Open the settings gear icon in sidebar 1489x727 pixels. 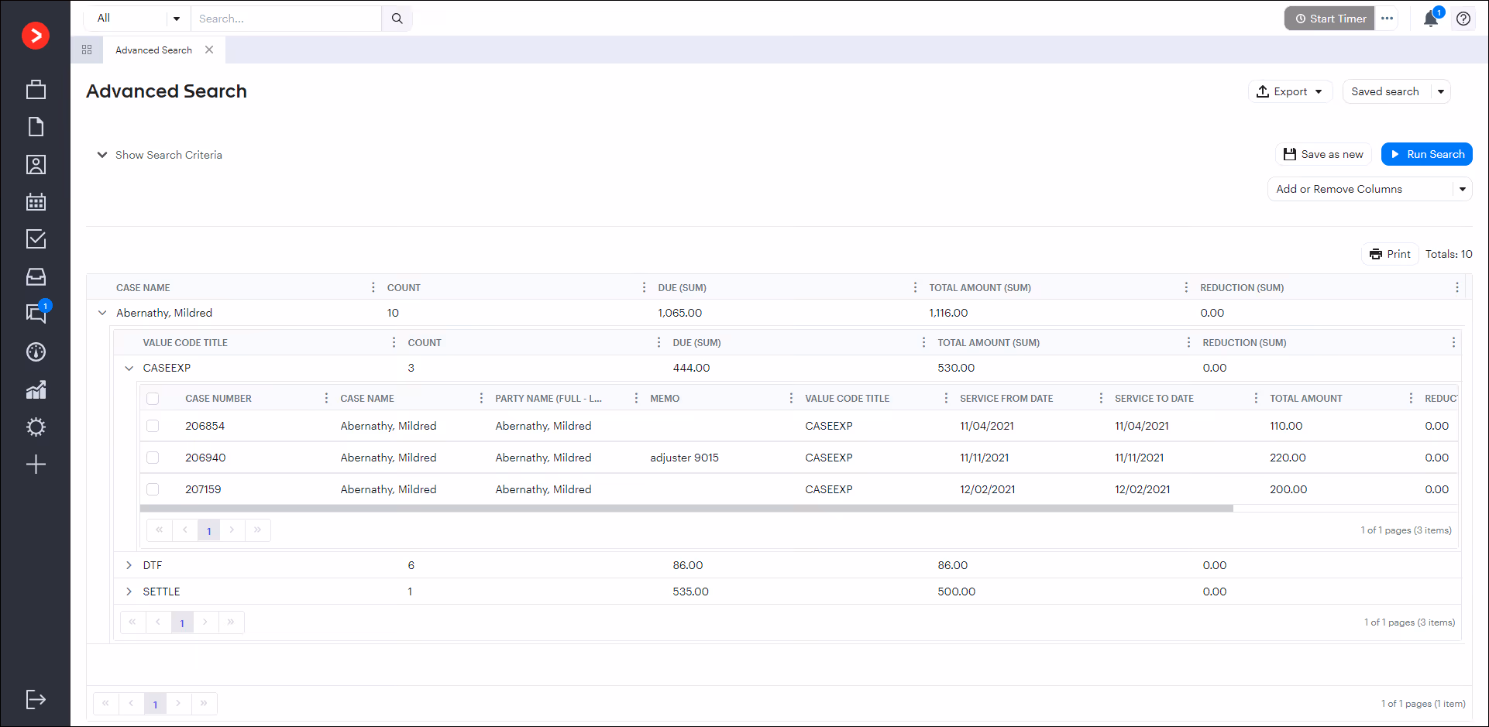[36, 427]
